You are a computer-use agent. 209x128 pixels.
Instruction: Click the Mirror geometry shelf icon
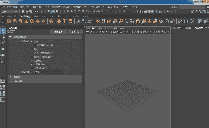pos(109,21)
